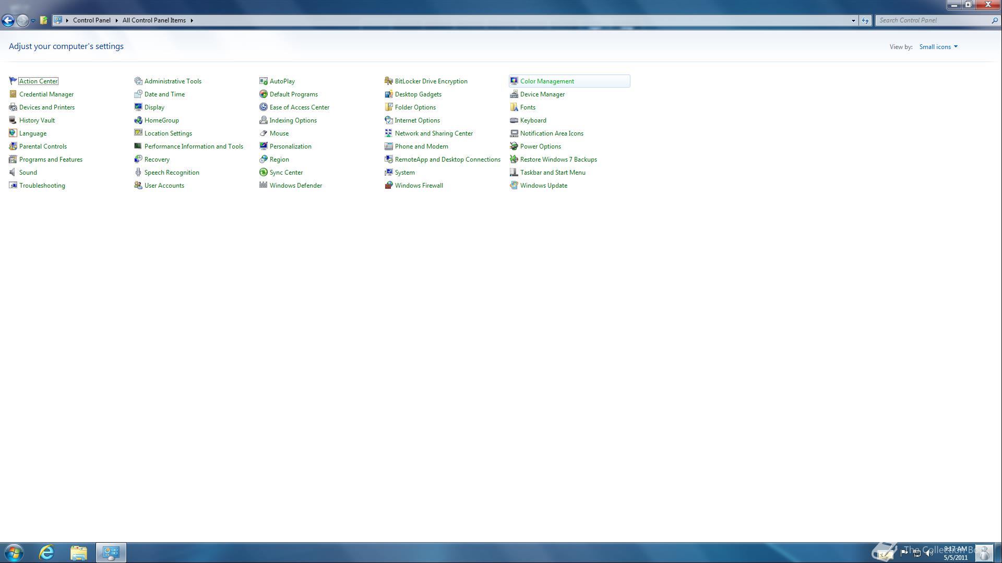Viewport: 1002px width, 563px height.
Task: Click the Sync Center green icon
Action: 264,172
